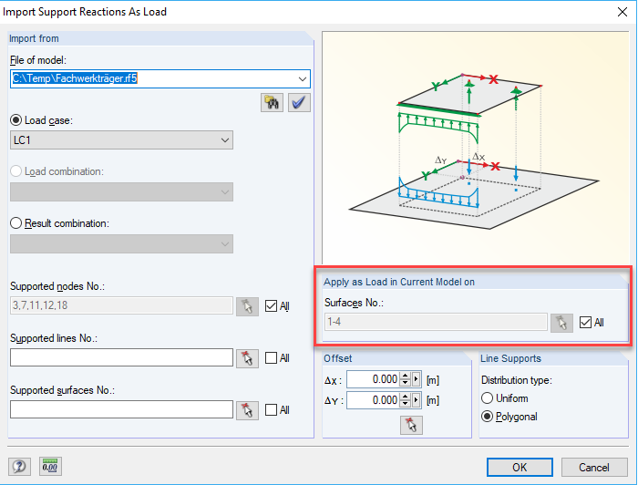638x485 pixels.
Task: Expand the File of model dropdown arrow
Action: pyautogui.click(x=302, y=78)
